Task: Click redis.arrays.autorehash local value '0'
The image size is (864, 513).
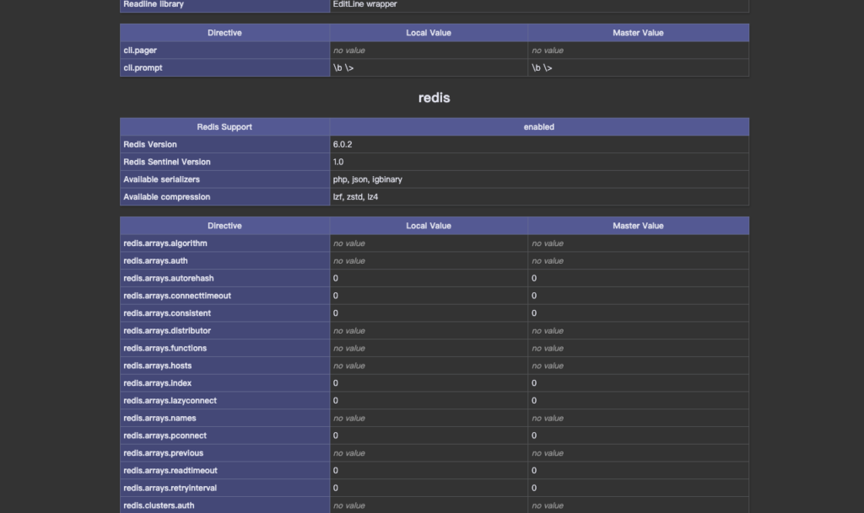Action: pos(336,279)
